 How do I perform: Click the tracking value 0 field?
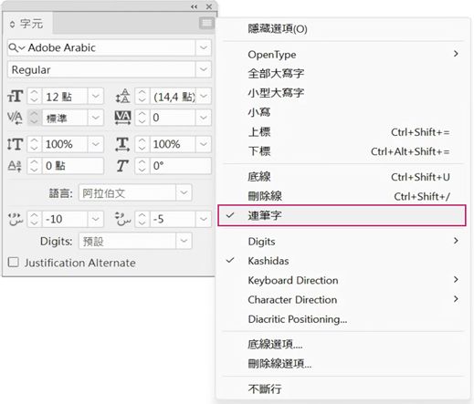(x=173, y=118)
